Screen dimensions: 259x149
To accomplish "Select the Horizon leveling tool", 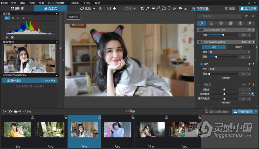I will tap(153, 8).
